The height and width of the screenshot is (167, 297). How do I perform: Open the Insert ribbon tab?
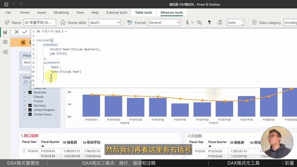41,13
